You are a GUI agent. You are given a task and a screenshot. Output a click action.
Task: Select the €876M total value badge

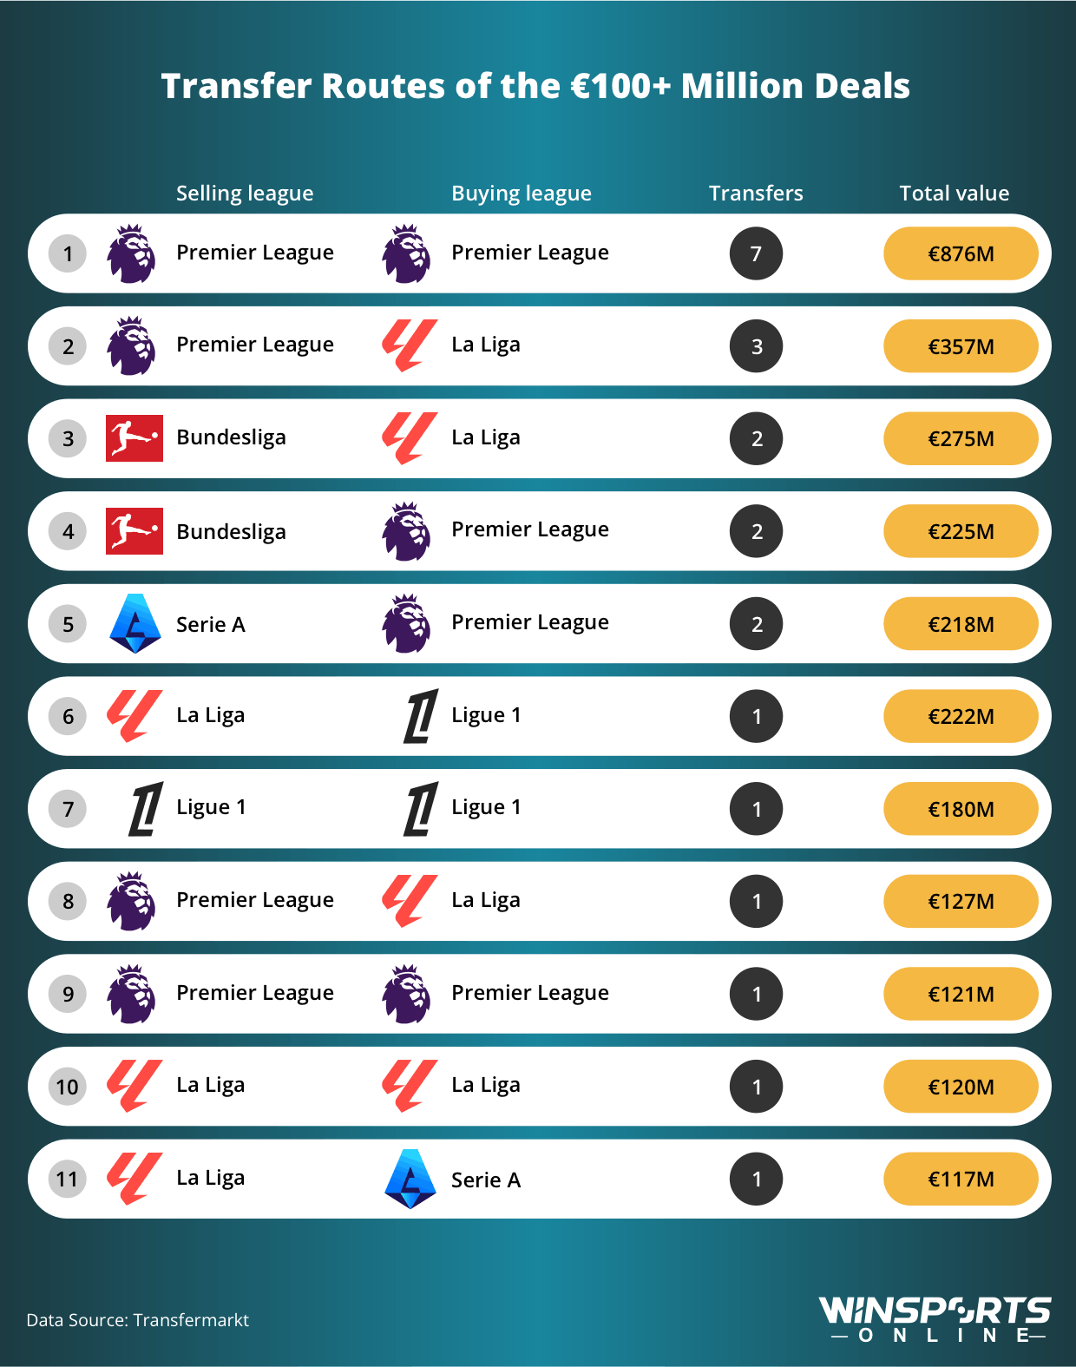(x=961, y=253)
